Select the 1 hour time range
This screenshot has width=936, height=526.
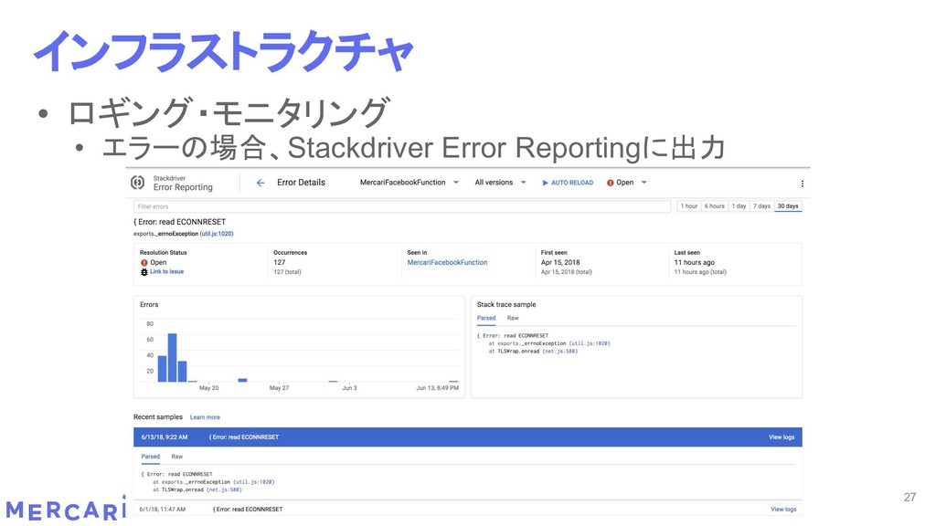coord(689,206)
